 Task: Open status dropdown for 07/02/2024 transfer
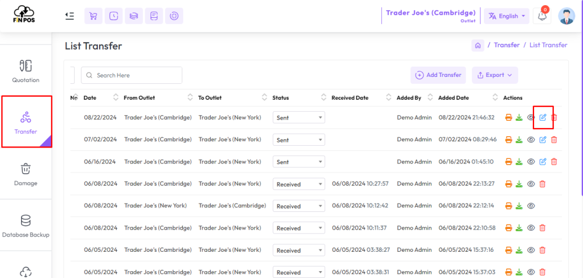coord(299,140)
